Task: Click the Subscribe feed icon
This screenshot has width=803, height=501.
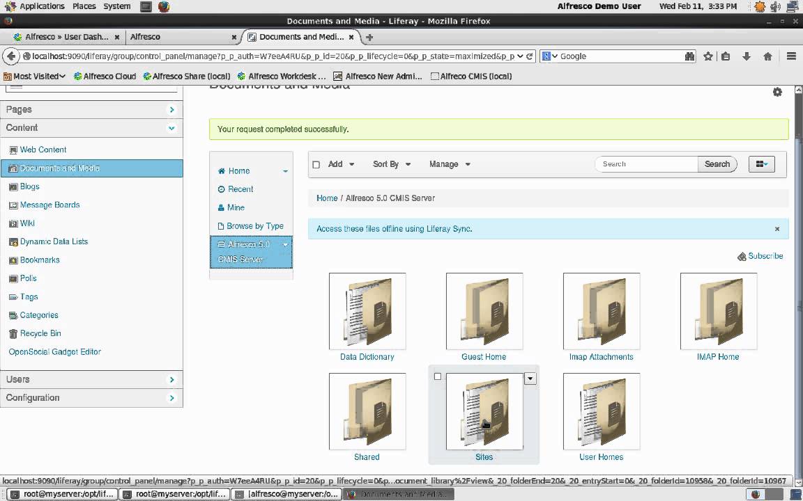Action: tap(742, 256)
